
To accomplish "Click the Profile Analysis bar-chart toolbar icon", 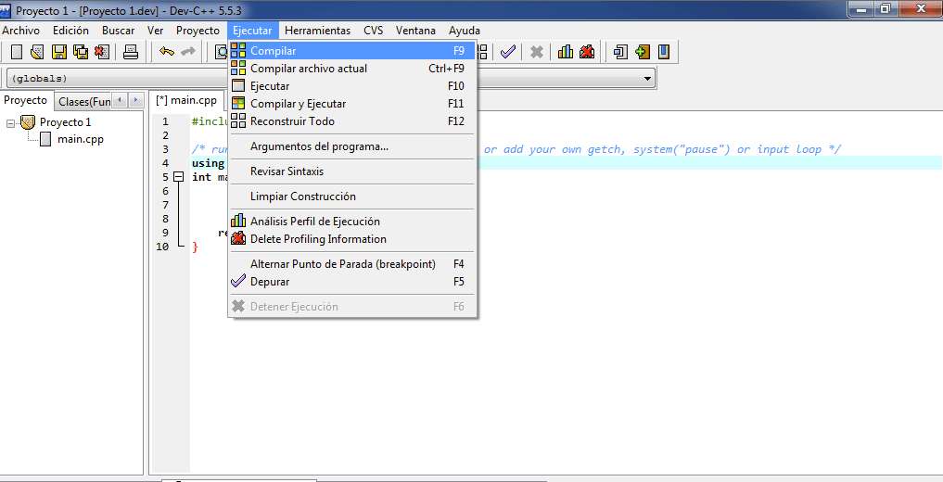I will click(566, 52).
